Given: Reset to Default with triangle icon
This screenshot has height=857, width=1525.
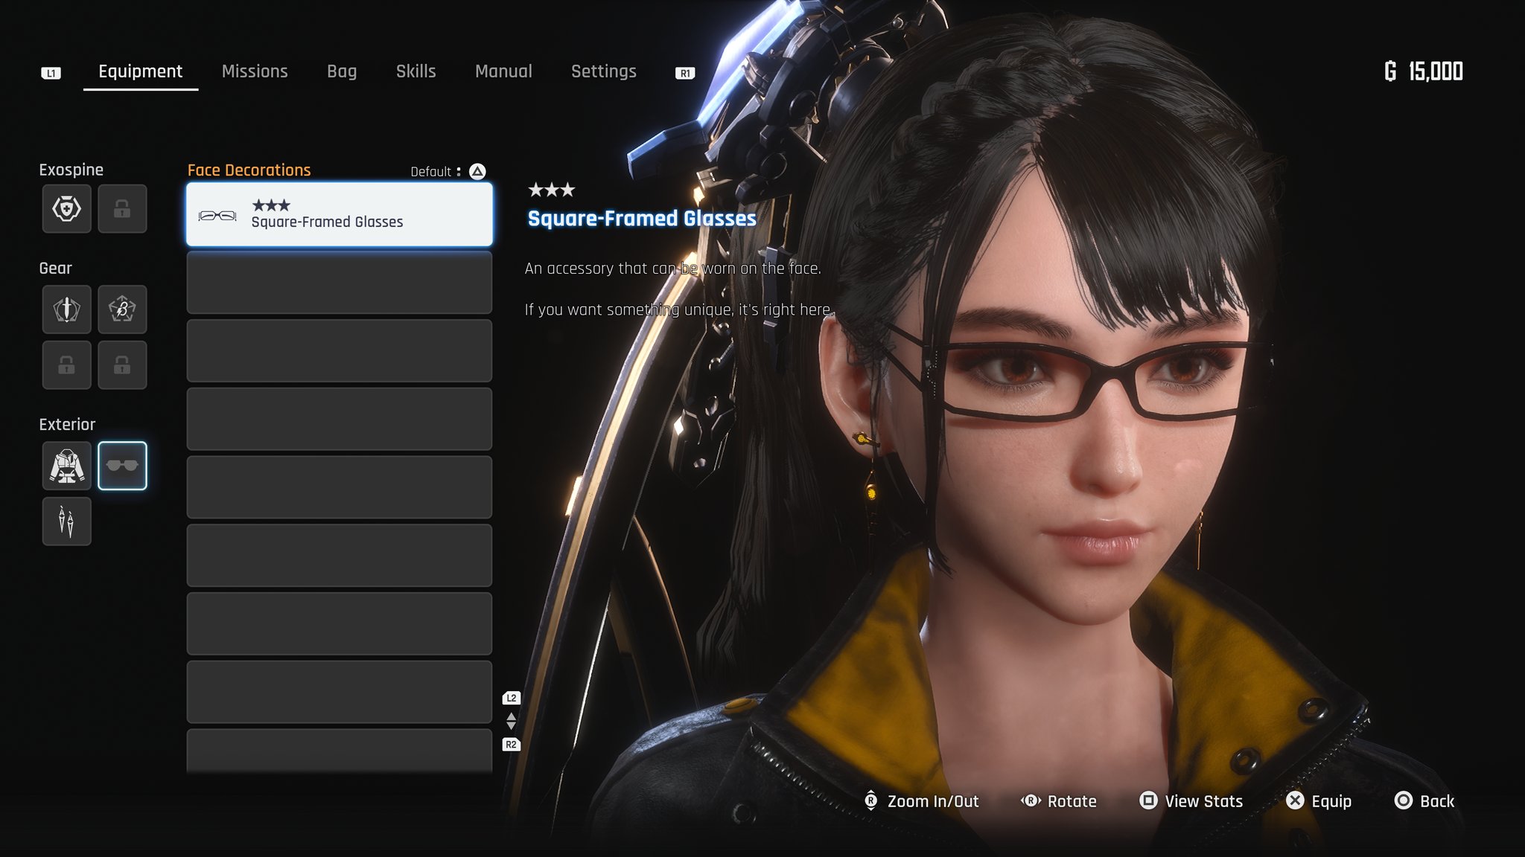Looking at the screenshot, I should tap(477, 172).
